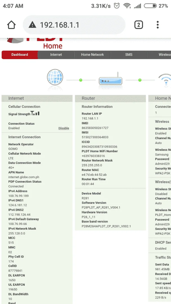Click the ICCID value
This screenshot has height=304, width=171.
click(x=100, y=147)
